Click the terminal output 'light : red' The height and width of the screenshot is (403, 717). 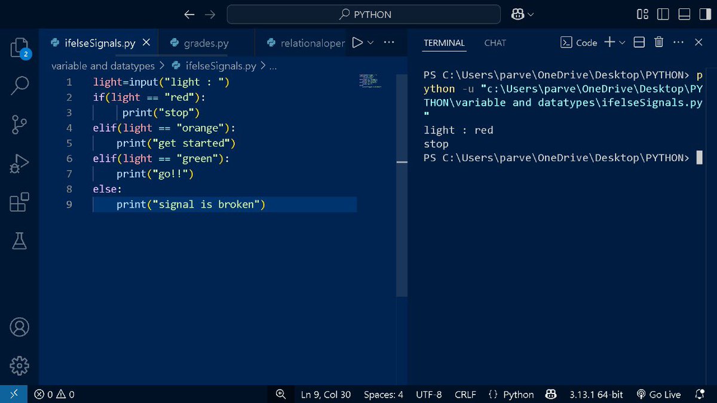click(458, 130)
